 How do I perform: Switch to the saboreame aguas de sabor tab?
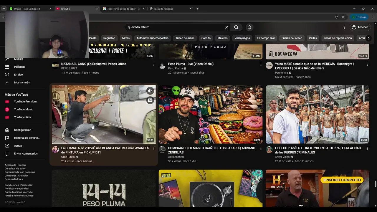click(x=124, y=9)
